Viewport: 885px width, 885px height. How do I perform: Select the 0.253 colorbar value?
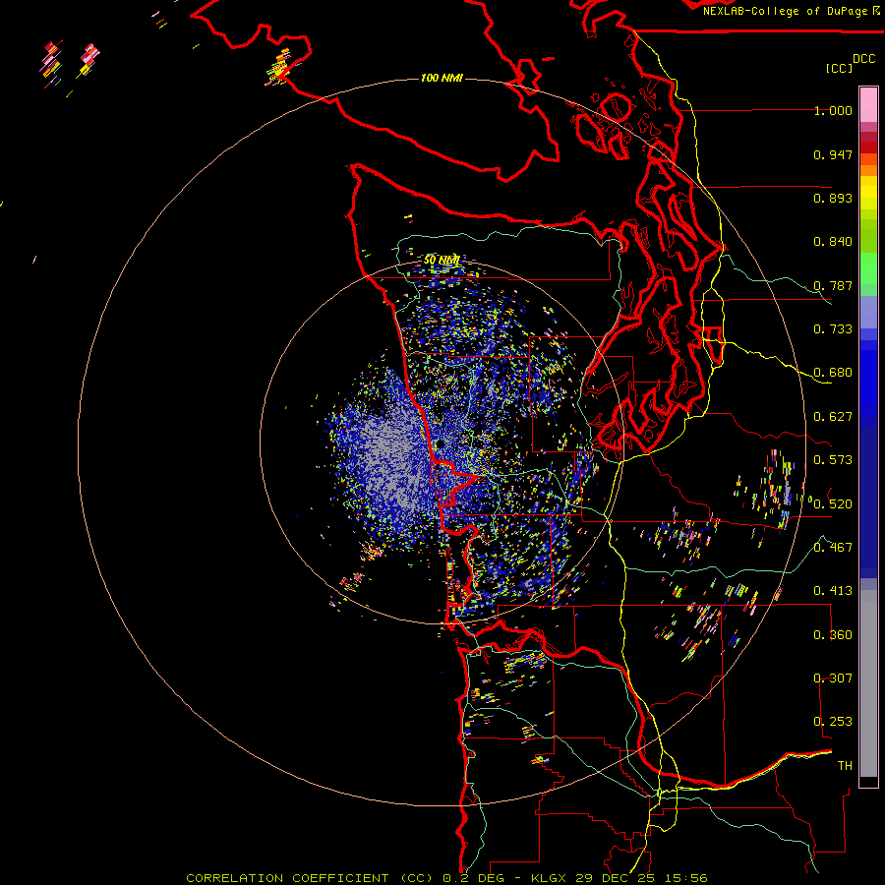click(x=833, y=722)
